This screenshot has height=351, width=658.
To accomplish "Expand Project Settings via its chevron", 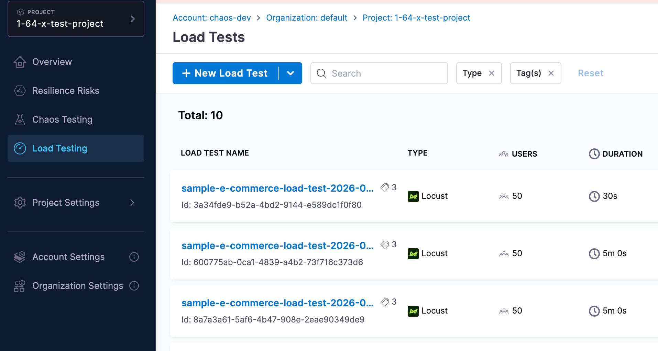I will [x=132, y=203].
